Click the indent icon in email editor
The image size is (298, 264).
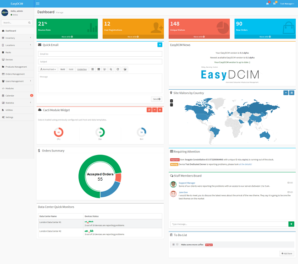tap(111, 70)
